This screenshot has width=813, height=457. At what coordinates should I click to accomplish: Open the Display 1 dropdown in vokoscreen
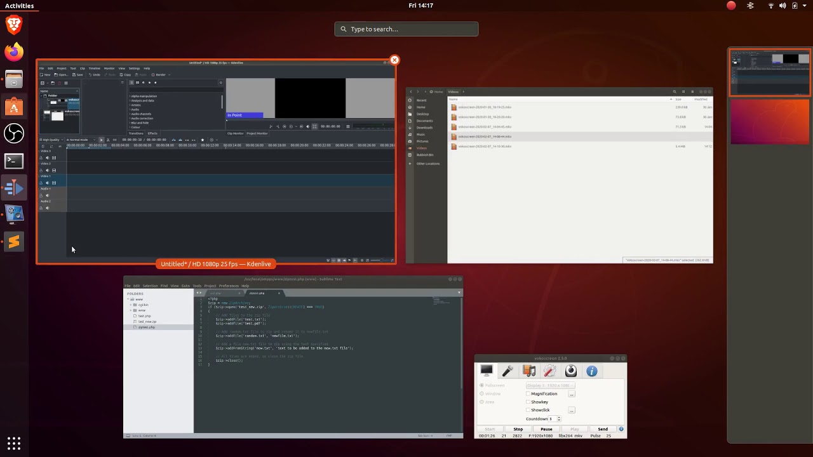pyautogui.click(x=550, y=385)
